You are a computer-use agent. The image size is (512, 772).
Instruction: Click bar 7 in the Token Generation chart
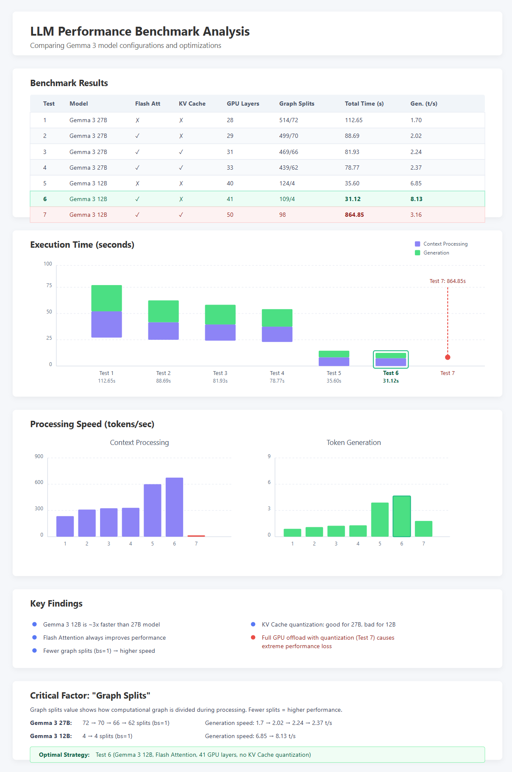tap(424, 529)
